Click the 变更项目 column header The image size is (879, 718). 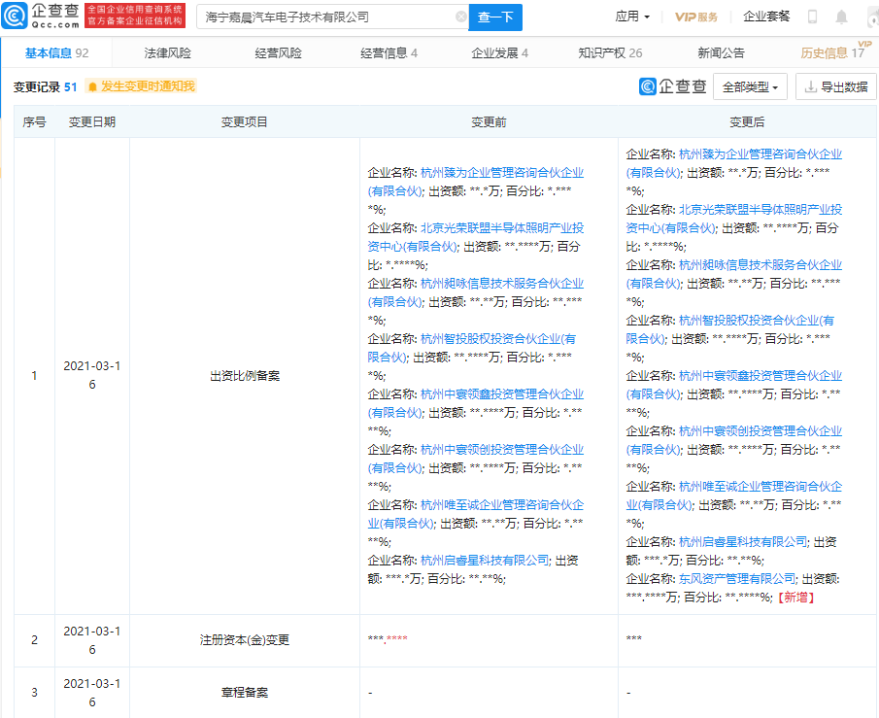pos(245,122)
